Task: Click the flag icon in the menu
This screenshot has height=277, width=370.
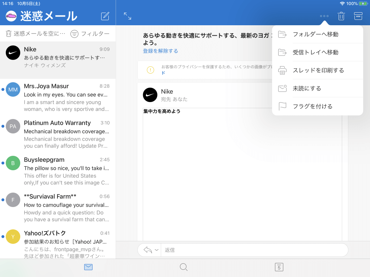Action: tap(282, 106)
